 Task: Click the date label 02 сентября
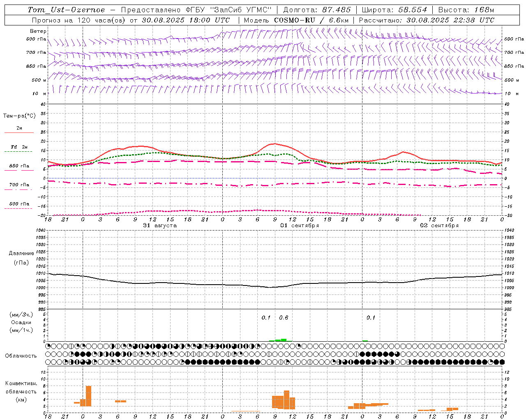[439, 226]
